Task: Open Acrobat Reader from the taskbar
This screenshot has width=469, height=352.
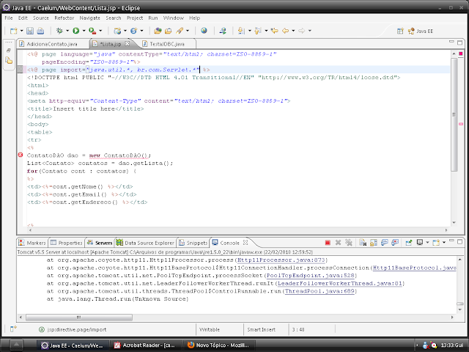Action: [146, 345]
